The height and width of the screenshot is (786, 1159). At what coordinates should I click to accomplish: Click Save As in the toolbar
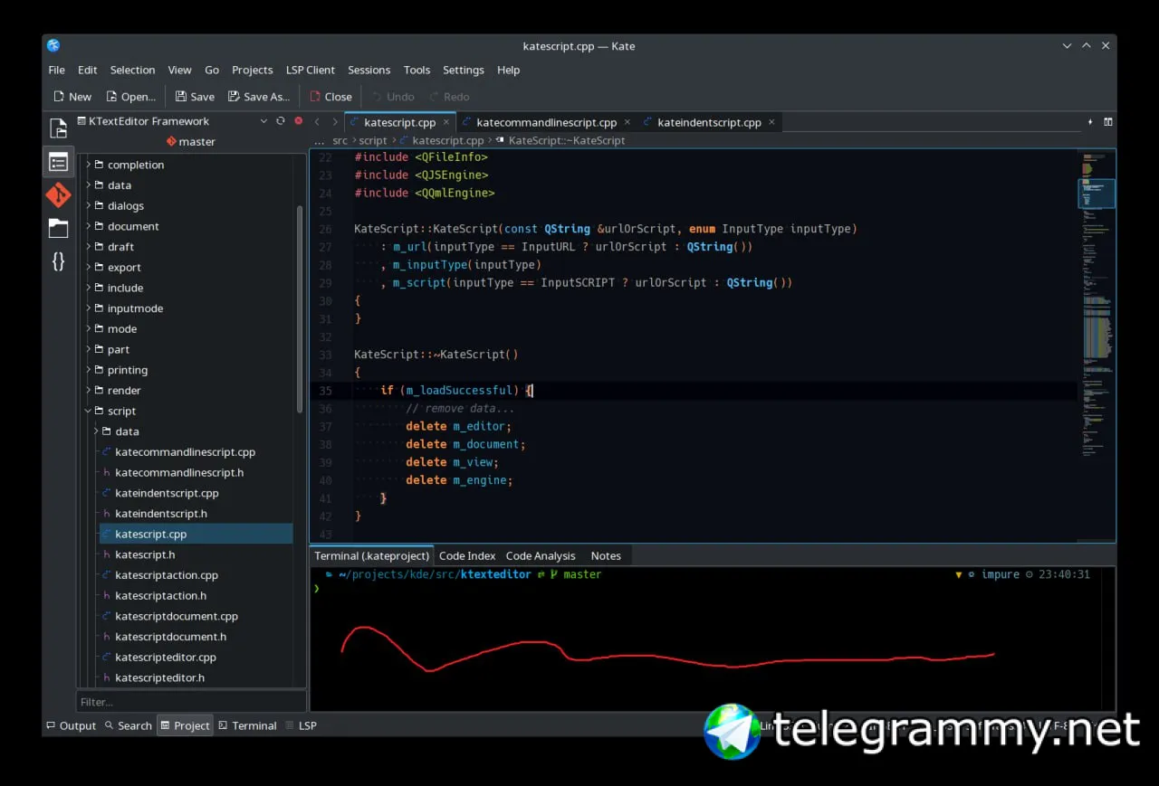259,97
